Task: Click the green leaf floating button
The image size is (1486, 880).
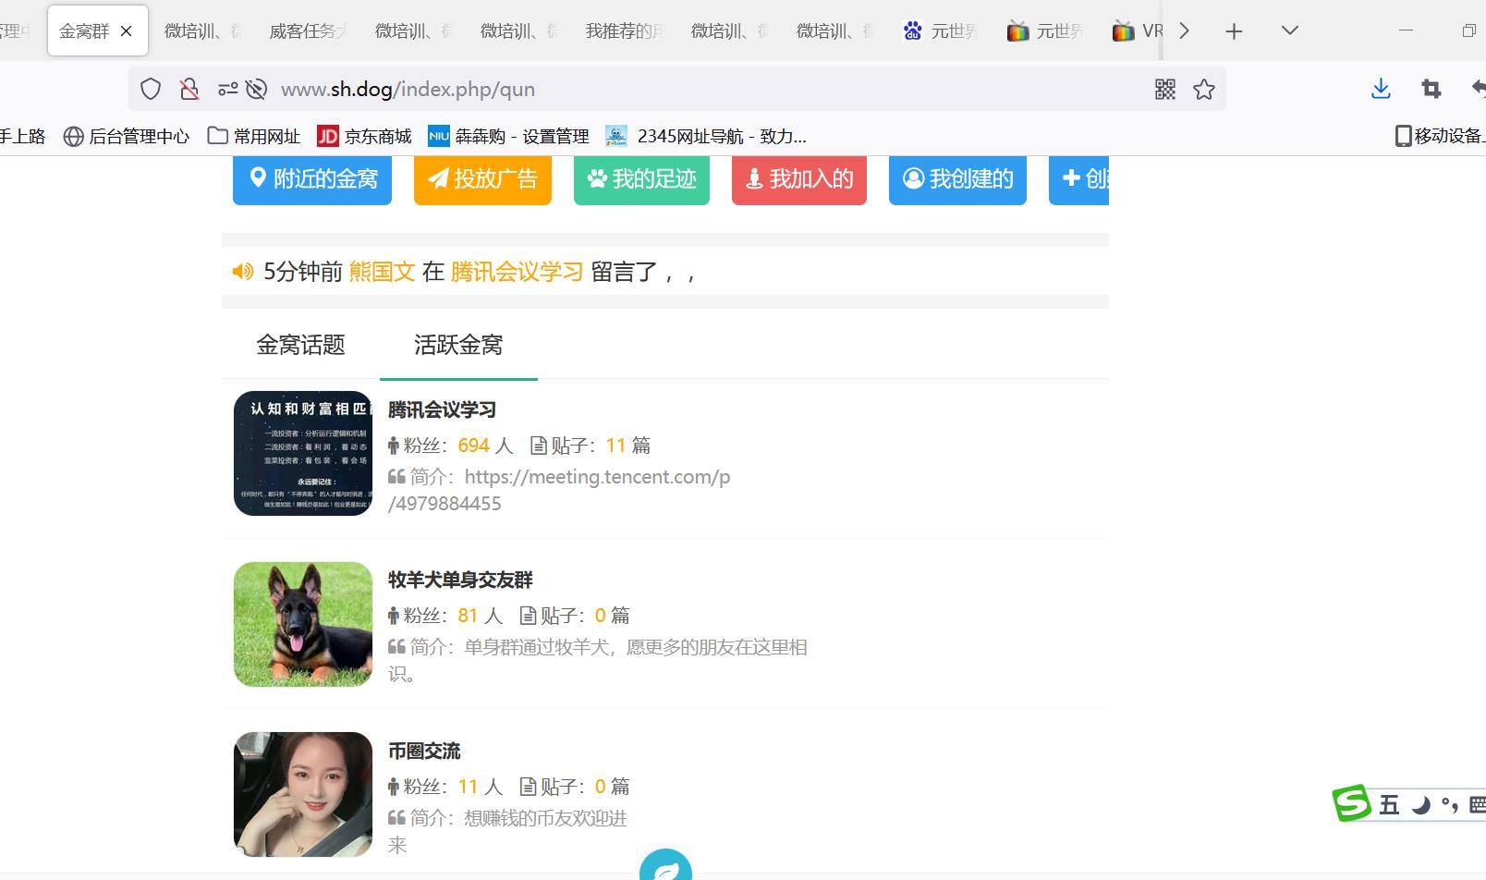Action: 665,869
